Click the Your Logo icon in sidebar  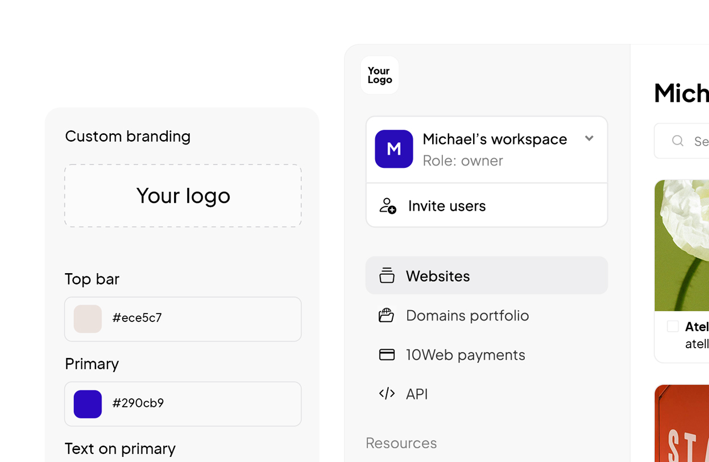380,75
